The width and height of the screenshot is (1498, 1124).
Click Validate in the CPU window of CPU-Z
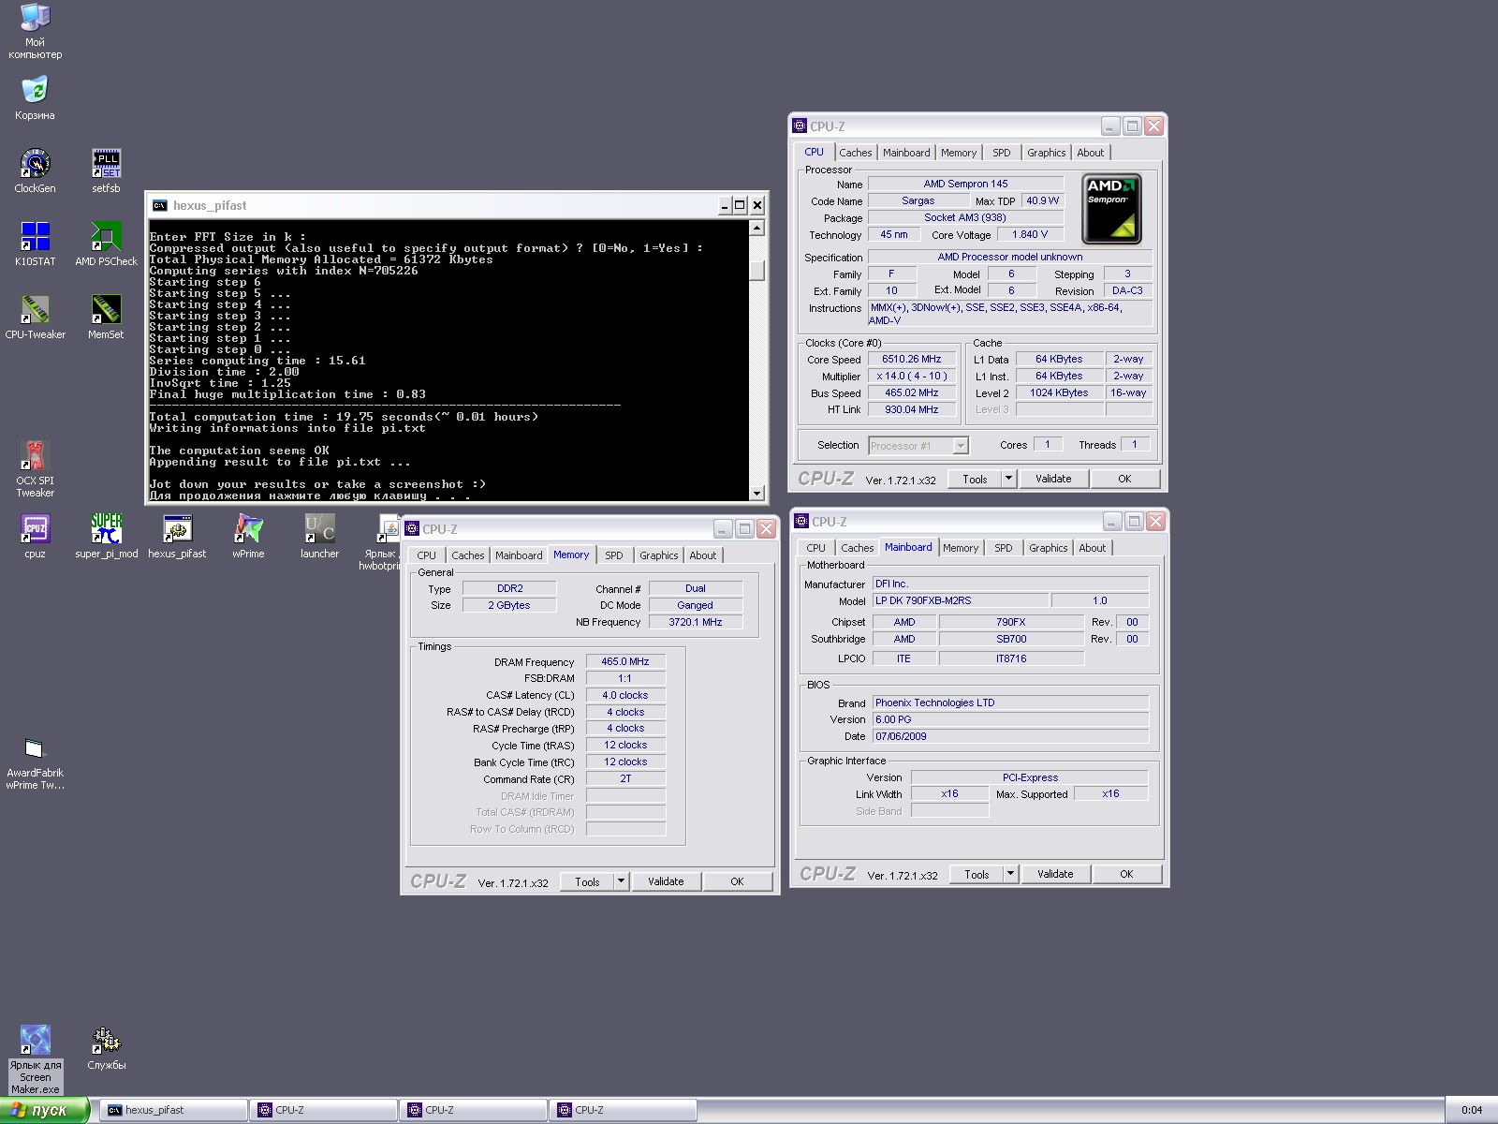(1053, 479)
